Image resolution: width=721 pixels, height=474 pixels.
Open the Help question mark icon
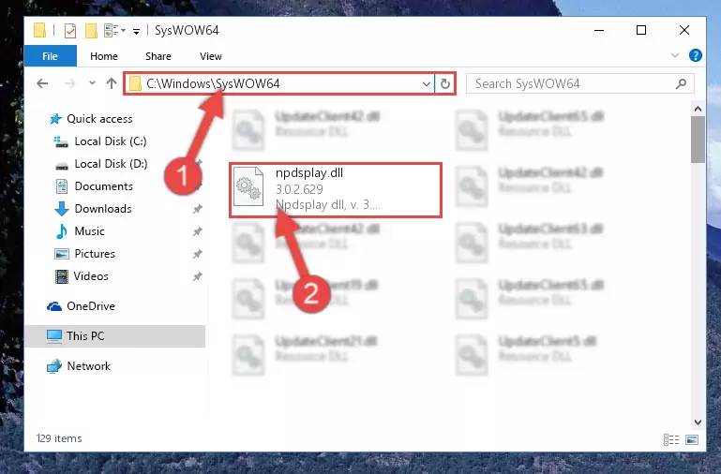pyautogui.click(x=696, y=55)
